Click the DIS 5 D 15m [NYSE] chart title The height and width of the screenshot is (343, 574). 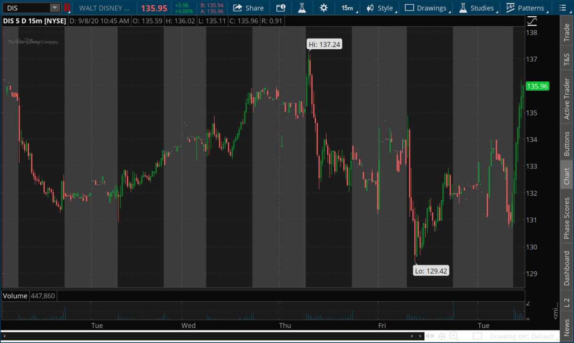33,21
